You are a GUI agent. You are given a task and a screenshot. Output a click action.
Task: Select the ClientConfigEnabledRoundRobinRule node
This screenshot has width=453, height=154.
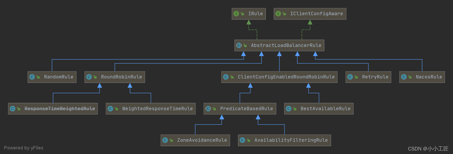286,77
